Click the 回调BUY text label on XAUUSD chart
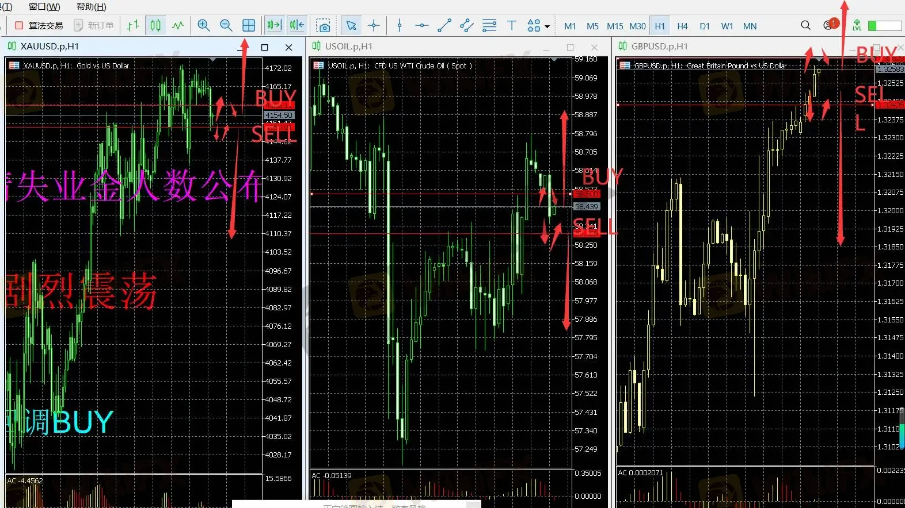Viewport: 905px width, 508px height. point(59,423)
